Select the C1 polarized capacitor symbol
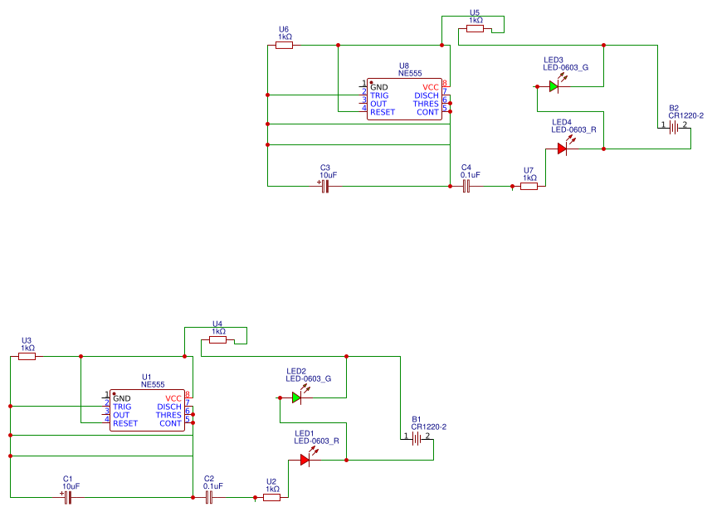The image size is (712, 512). tap(67, 497)
